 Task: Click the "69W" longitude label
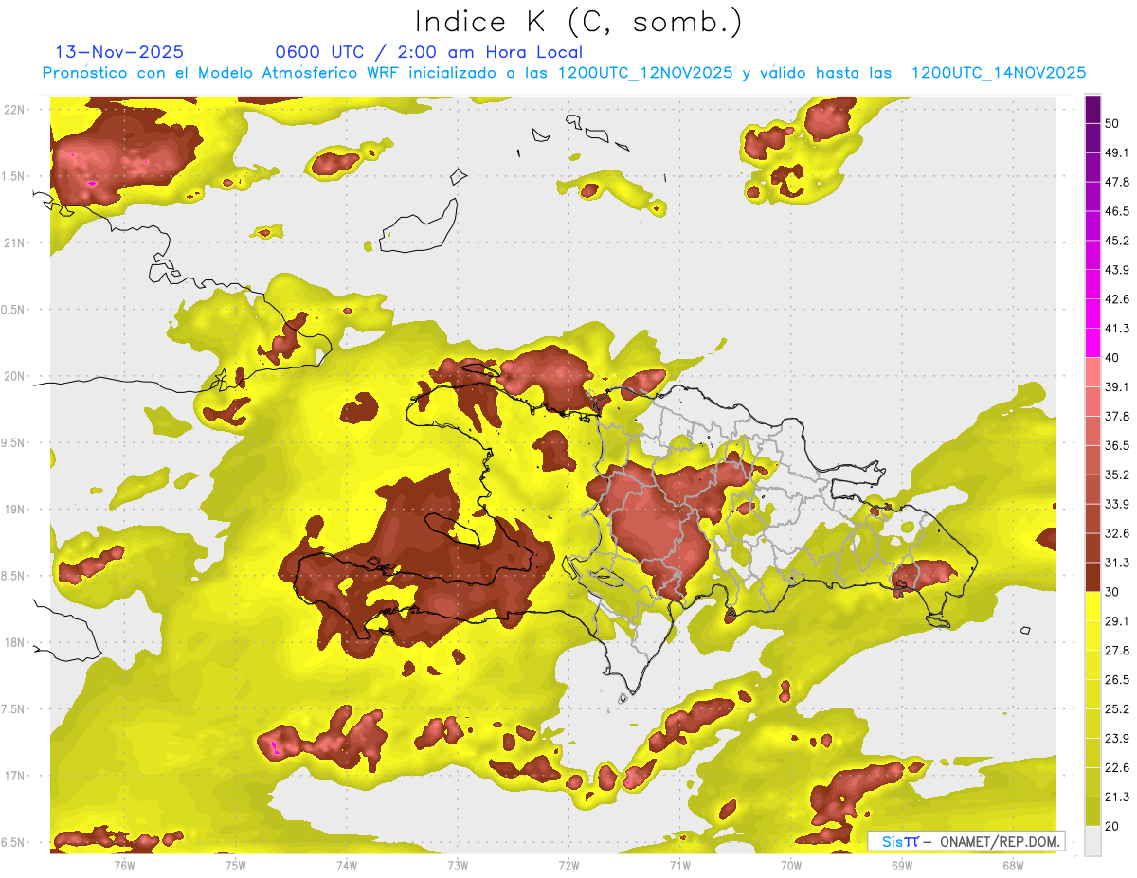[x=901, y=865]
